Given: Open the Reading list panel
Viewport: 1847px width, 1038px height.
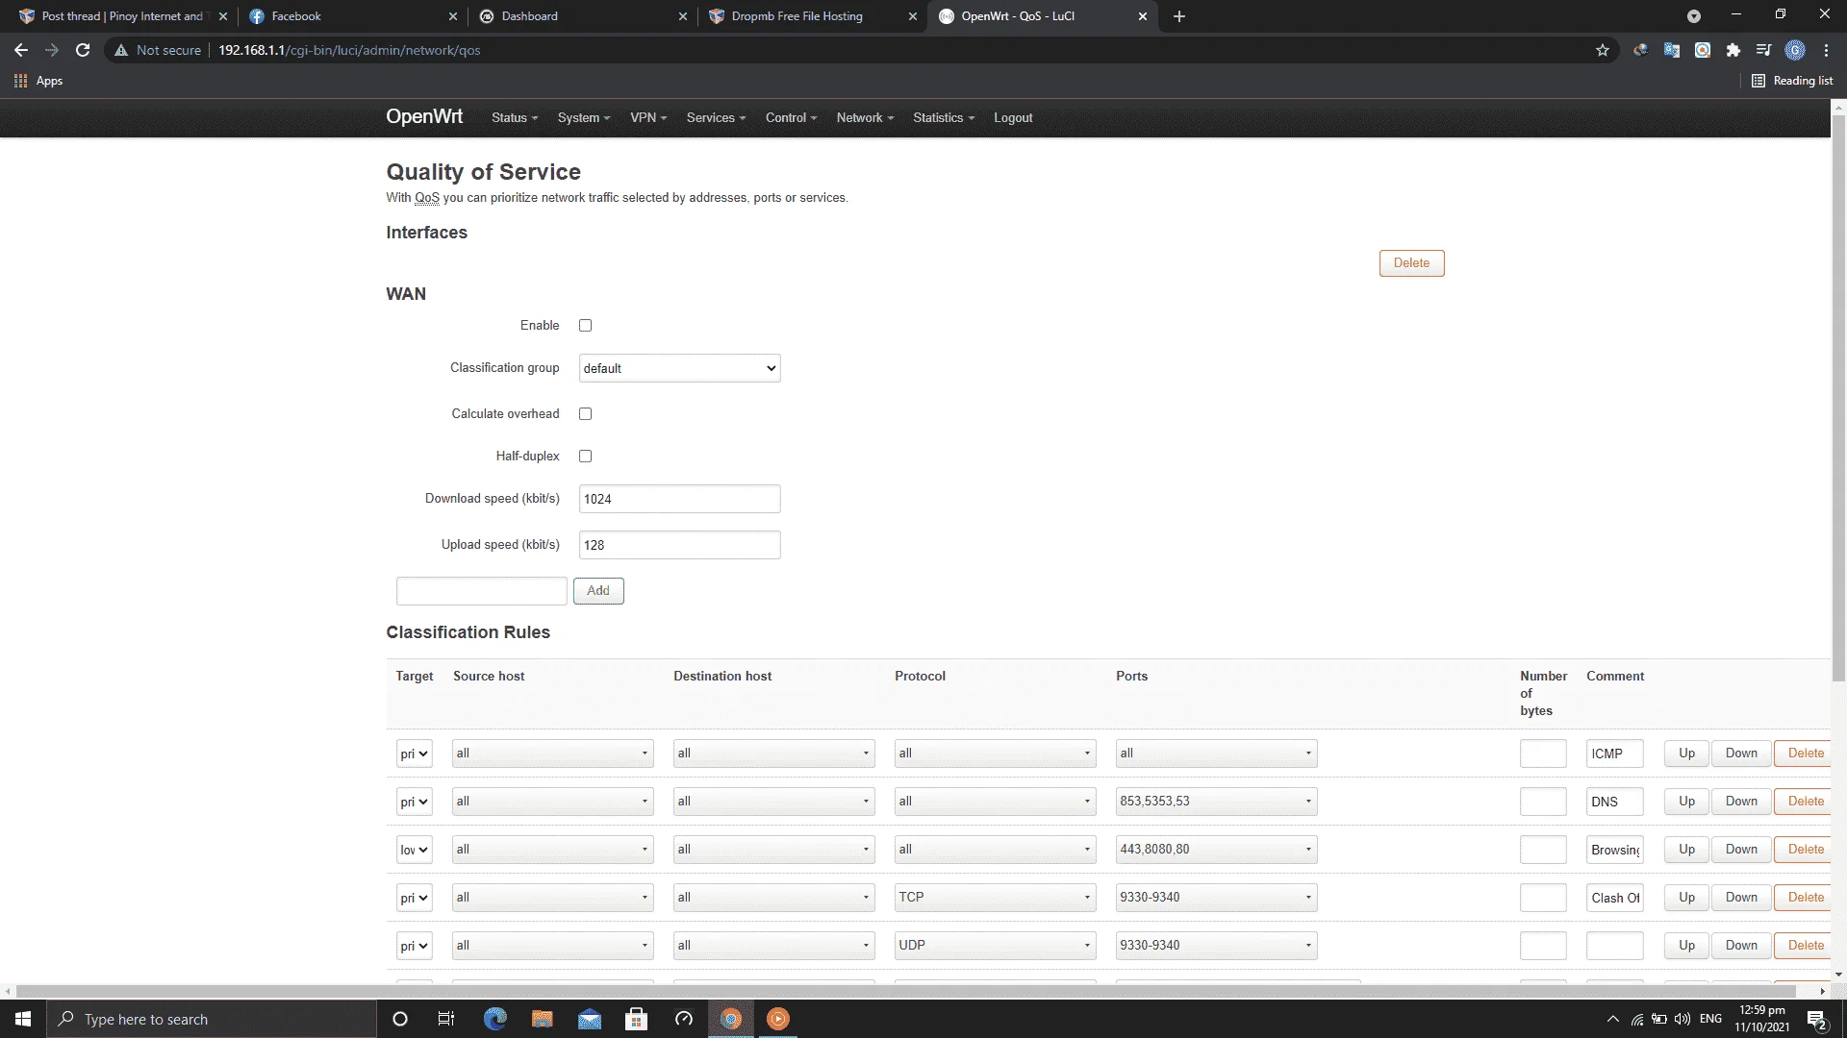Looking at the screenshot, I should [1792, 81].
